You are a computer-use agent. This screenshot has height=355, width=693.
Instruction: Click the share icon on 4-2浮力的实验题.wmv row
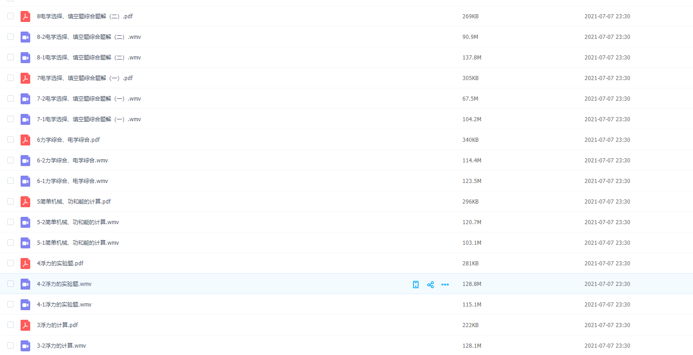point(430,285)
